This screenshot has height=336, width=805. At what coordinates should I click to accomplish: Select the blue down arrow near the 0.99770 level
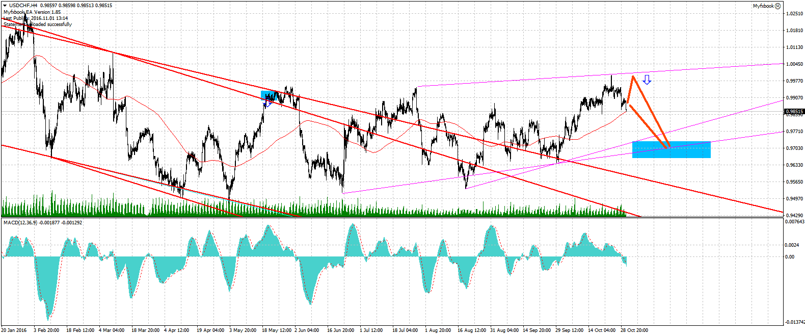647,80
